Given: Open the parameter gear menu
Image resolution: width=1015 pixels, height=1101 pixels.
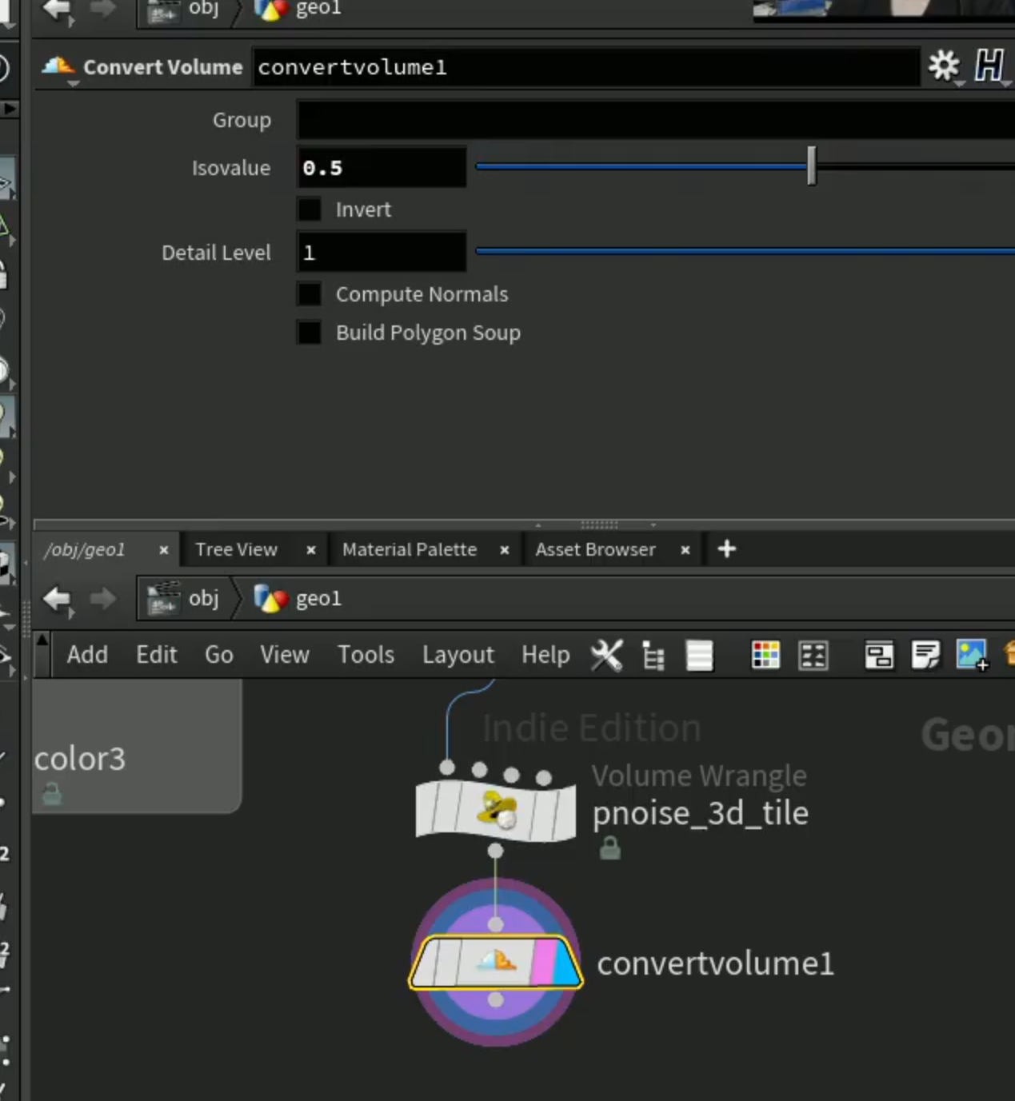Looking at the screenshot, I should [944, 66].
